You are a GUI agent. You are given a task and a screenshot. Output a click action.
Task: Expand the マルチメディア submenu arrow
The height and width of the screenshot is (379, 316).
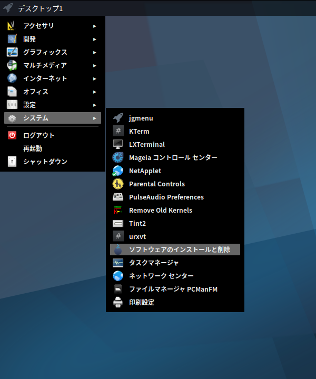click(94, 65)
